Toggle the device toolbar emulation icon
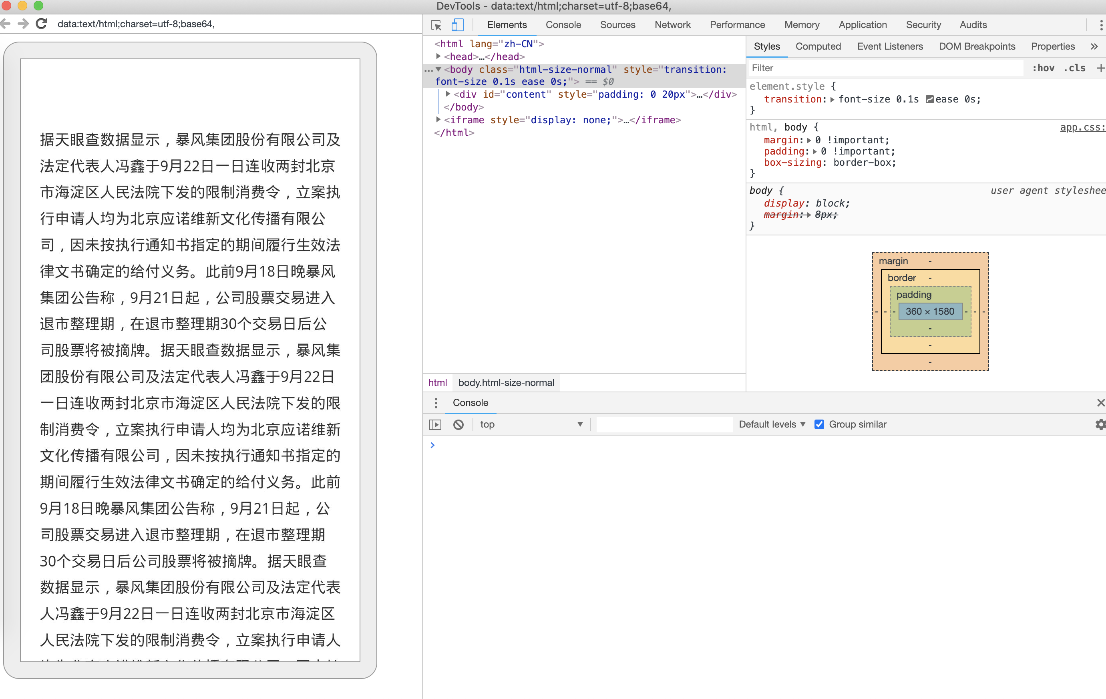The image size is (1106, 699). click(457, 25)
